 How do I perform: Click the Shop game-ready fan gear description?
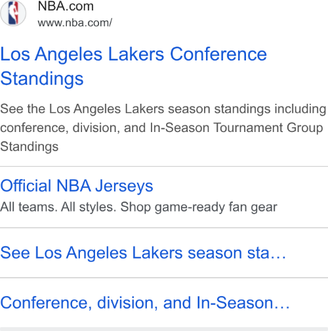(199, 207)
